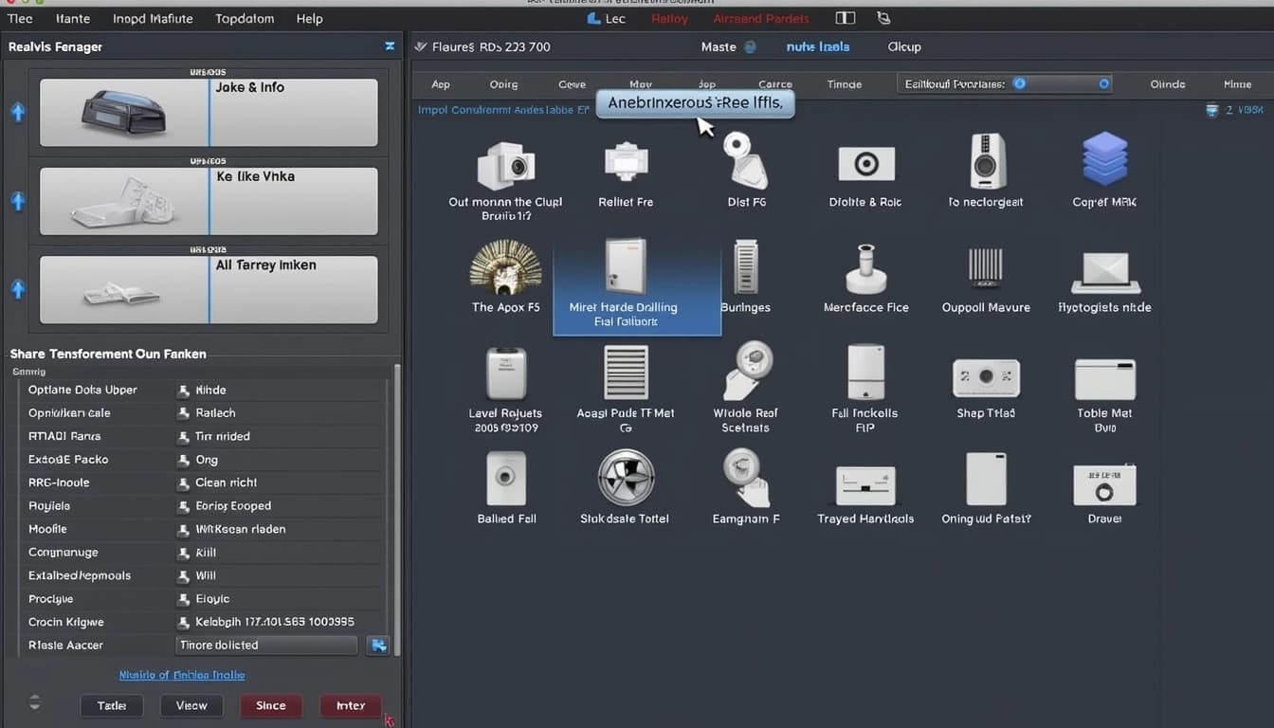
Task: Click the Reliiet Fre printer icon
Action: tap(626, 161)
